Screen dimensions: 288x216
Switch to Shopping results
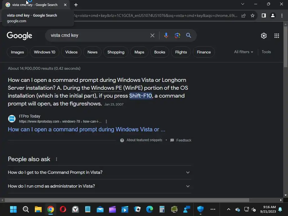[116, 52]
